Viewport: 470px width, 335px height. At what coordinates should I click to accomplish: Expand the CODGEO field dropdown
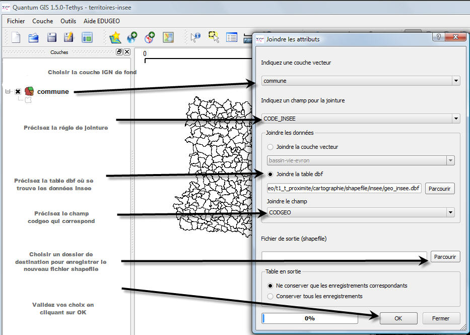[360, 212]
